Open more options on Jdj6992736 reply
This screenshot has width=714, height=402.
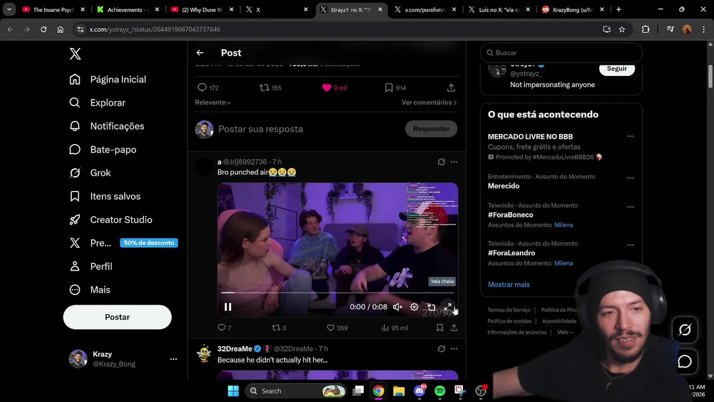tap(454, 162)
